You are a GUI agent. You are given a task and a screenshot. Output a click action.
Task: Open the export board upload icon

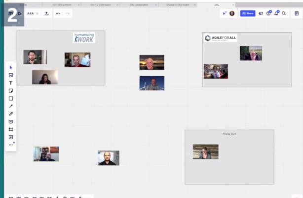46,13
